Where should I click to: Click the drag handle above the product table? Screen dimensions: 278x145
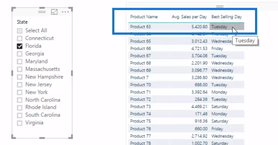click(220, 6)
